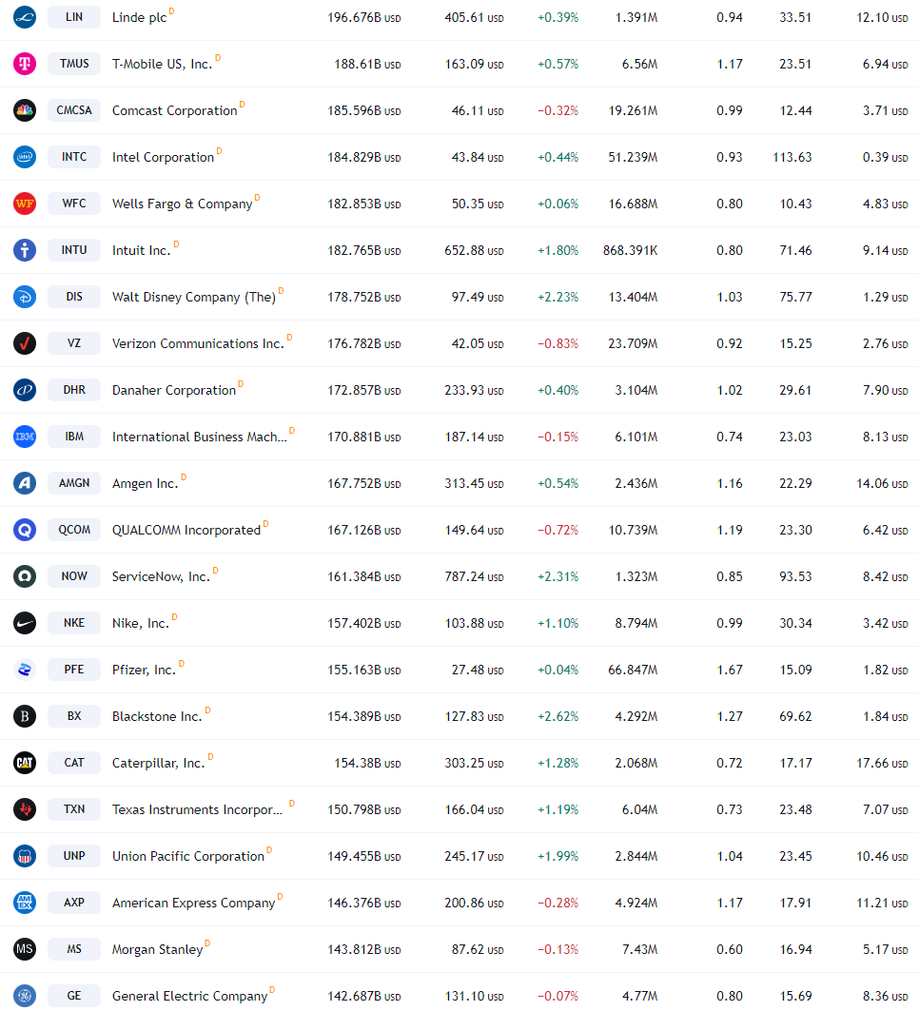Click the IBM logo icon
Viewport: 919px width, 1011px height.
point(25,437)
